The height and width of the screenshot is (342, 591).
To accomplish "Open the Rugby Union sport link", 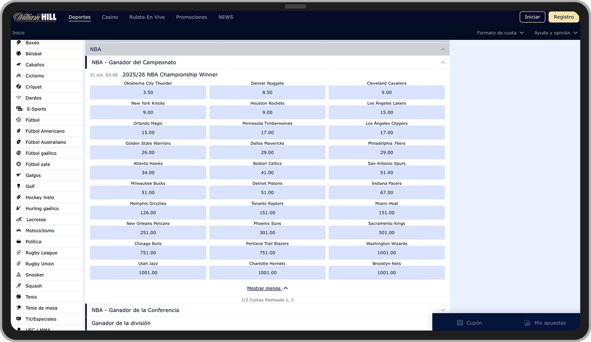I will coord(40,264).
